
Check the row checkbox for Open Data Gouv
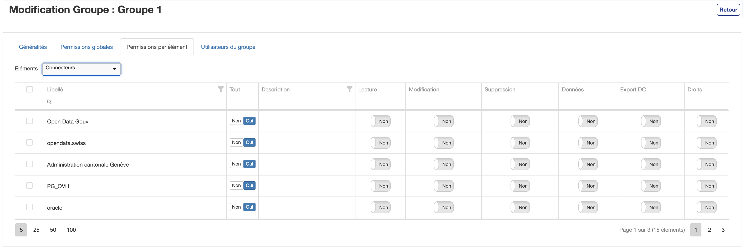29,121
